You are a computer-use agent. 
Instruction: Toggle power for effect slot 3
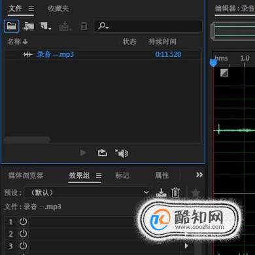click(x=23, y=246)
